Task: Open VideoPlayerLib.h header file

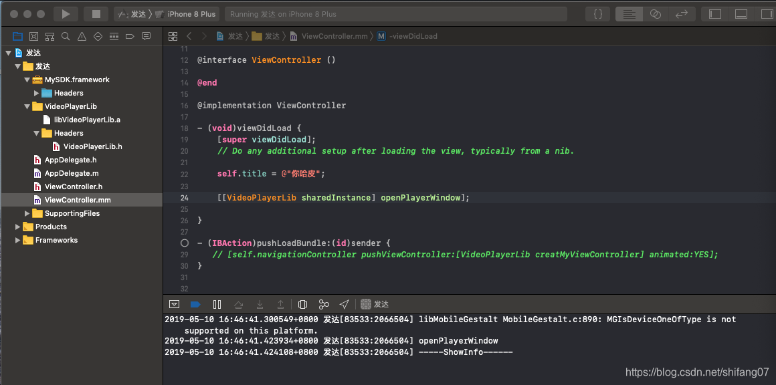Action: (86, 146)
